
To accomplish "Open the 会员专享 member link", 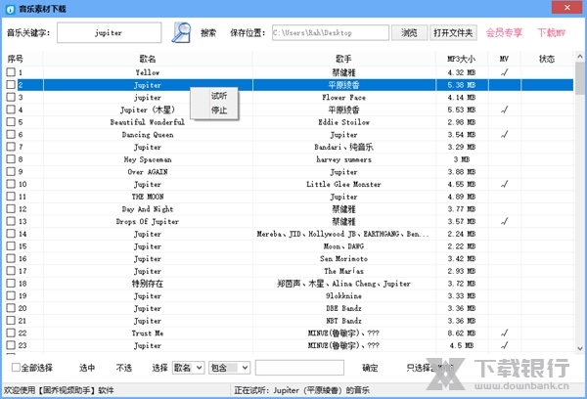I will (504, 33).
